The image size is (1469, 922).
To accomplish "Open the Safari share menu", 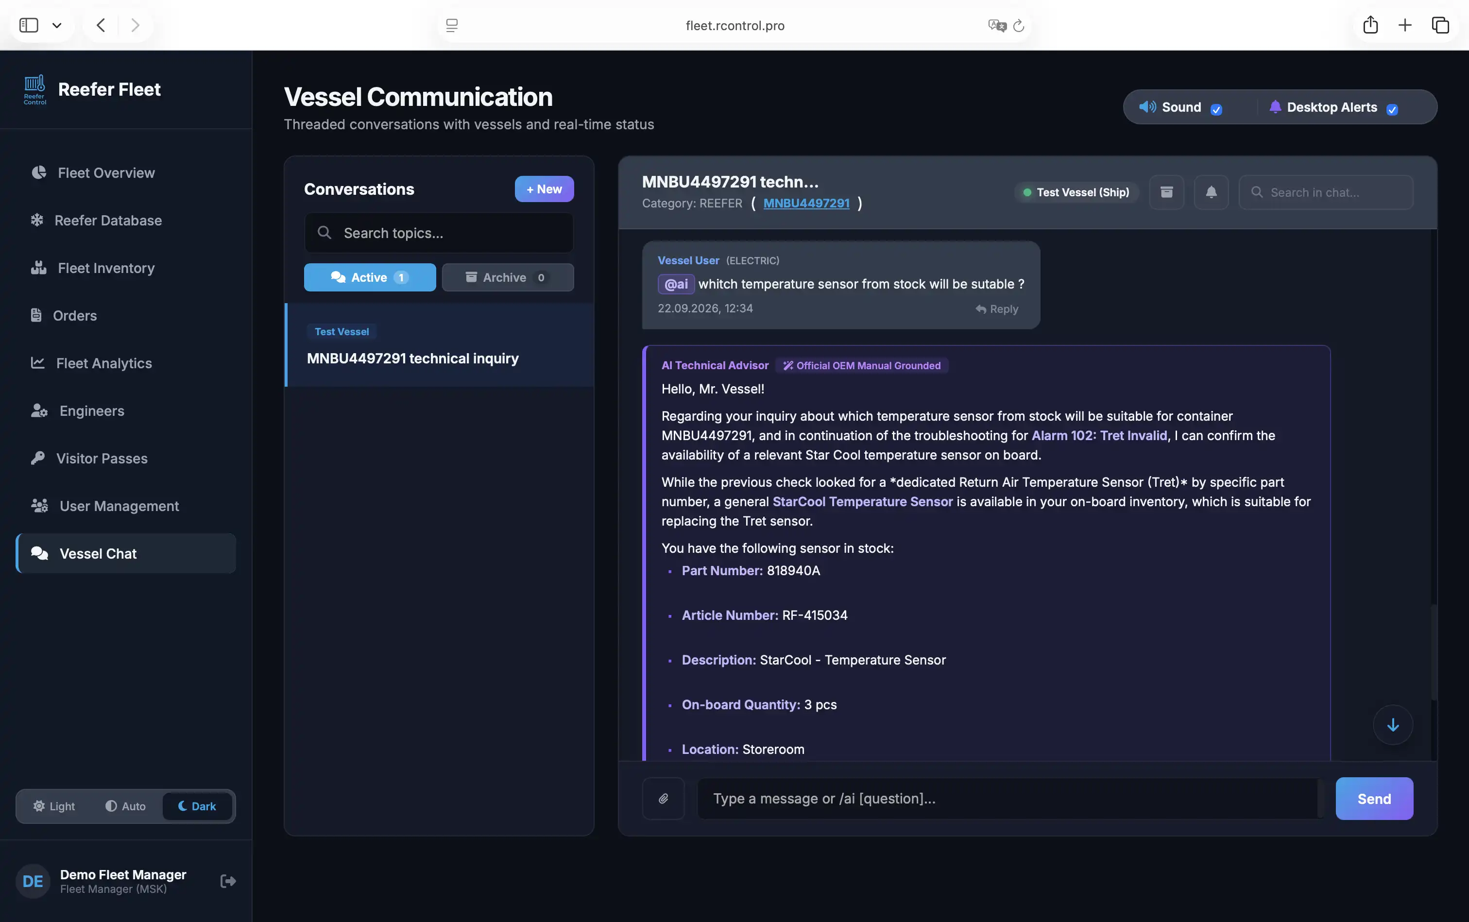I will pyautogui.click(x=1370, y=24).
